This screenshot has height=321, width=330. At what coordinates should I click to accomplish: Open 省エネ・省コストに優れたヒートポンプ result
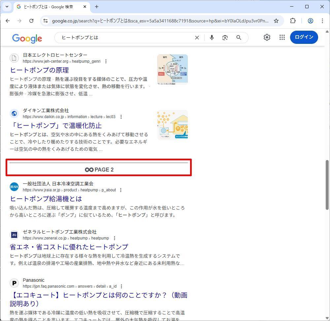69,247
